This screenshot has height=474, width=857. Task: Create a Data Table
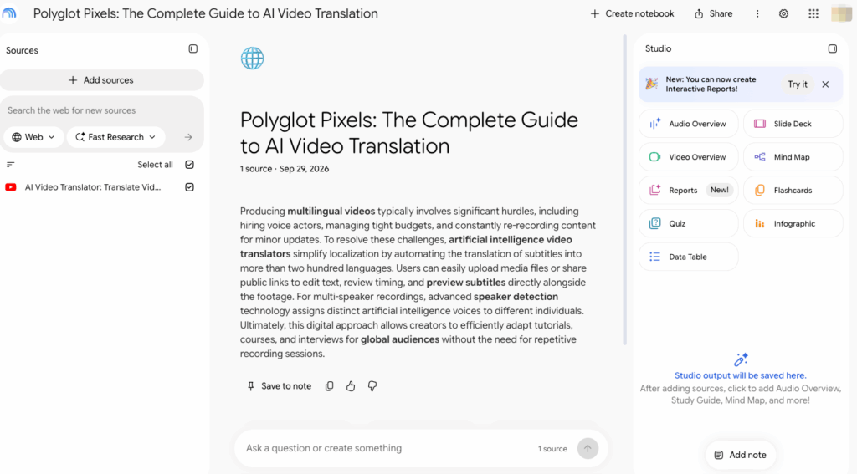pos(688,257)
